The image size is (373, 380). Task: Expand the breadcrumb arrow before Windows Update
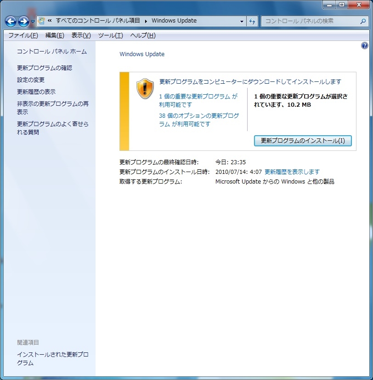[x=146, y=21]
